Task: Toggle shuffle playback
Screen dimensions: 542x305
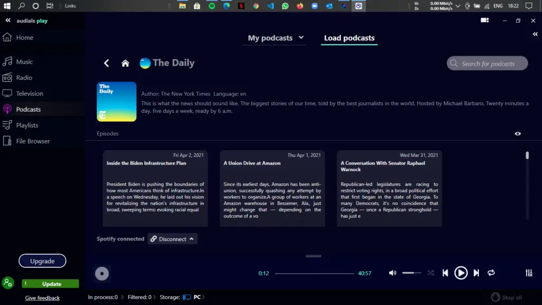Action: 431,273
